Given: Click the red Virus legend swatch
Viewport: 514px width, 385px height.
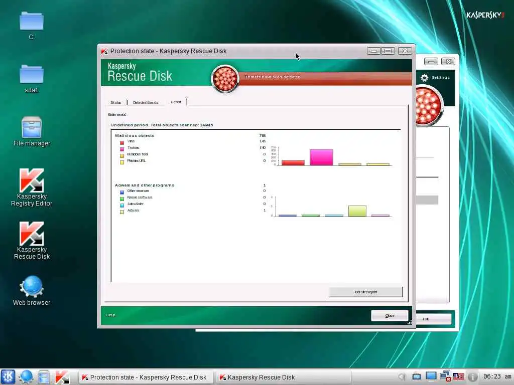Looking at the screenshot, I should pyautogui.click(x=122, y=142).
